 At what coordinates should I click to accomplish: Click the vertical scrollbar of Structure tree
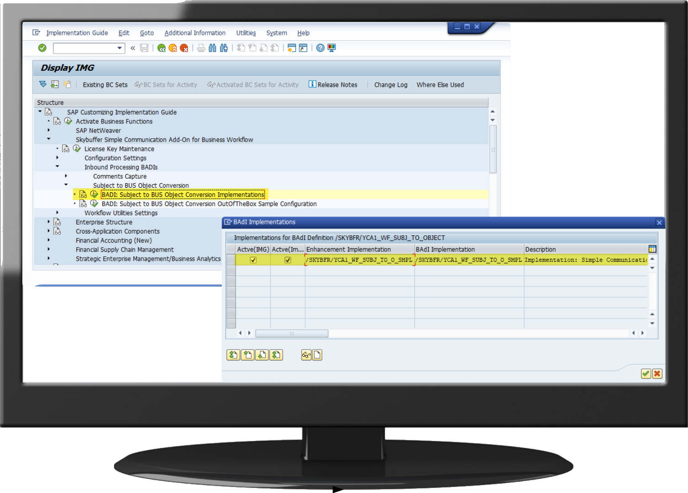[493, 149]
